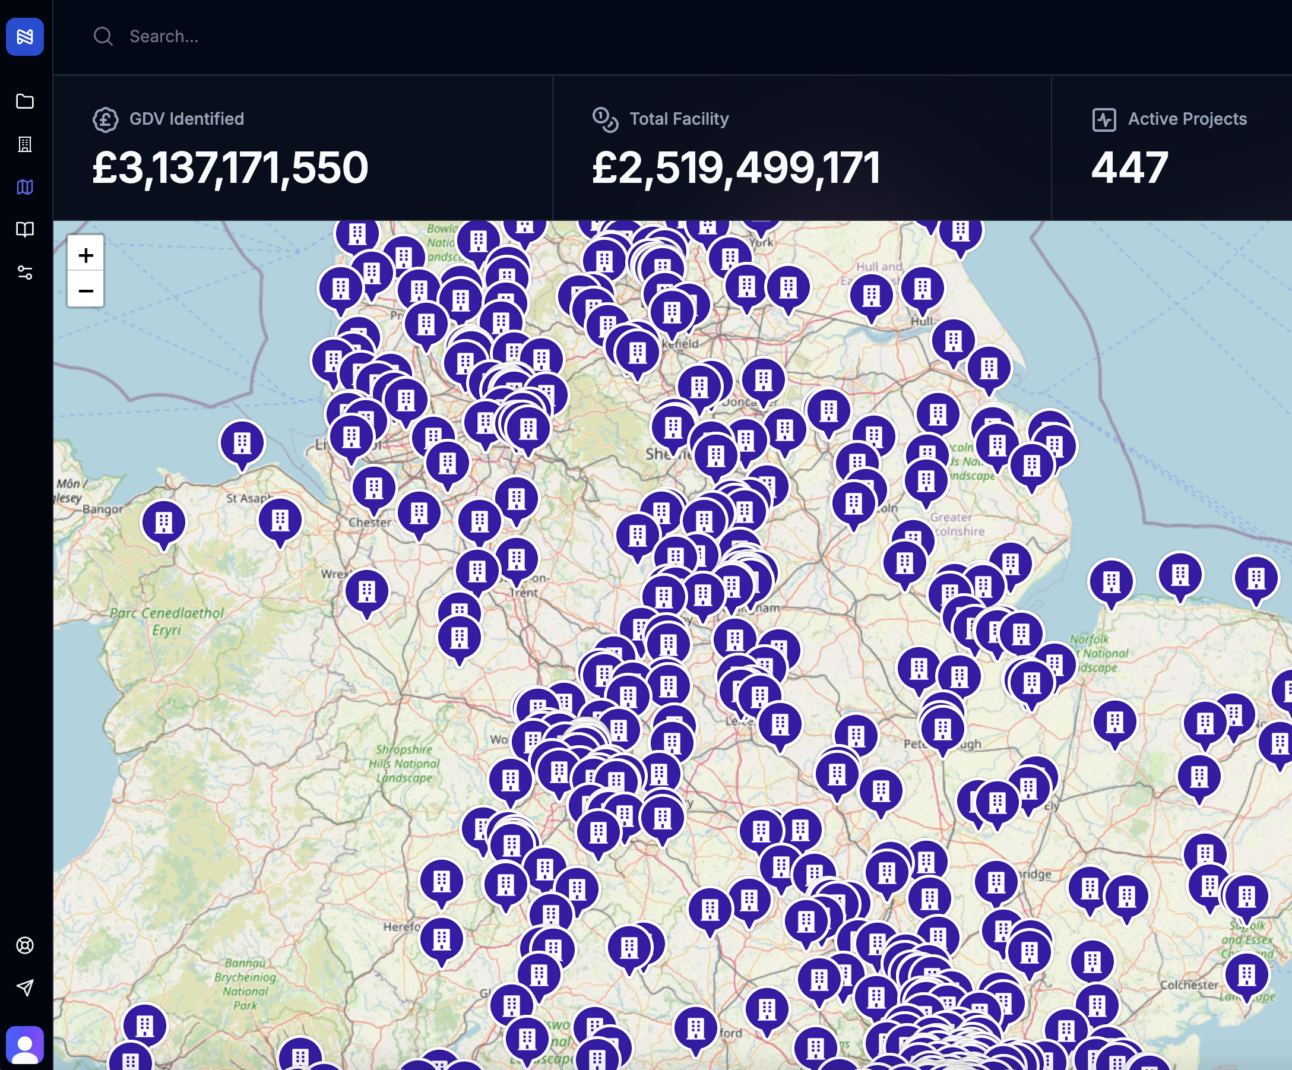Screen dimensions: 1292x1070
Task: Select the project pin at Peterborough
Action: coord(942,732)
